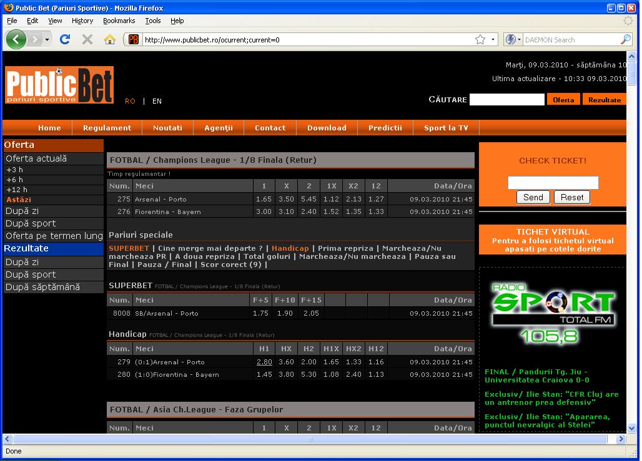Pick odds 1.65 for Arsenal - Porto
This screenshot has height=461, width=642.
(x=264, y=199)
